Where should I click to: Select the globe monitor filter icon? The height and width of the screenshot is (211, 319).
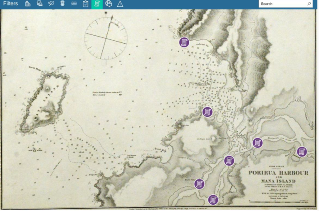pyautogui.click(x=109, y=4)
